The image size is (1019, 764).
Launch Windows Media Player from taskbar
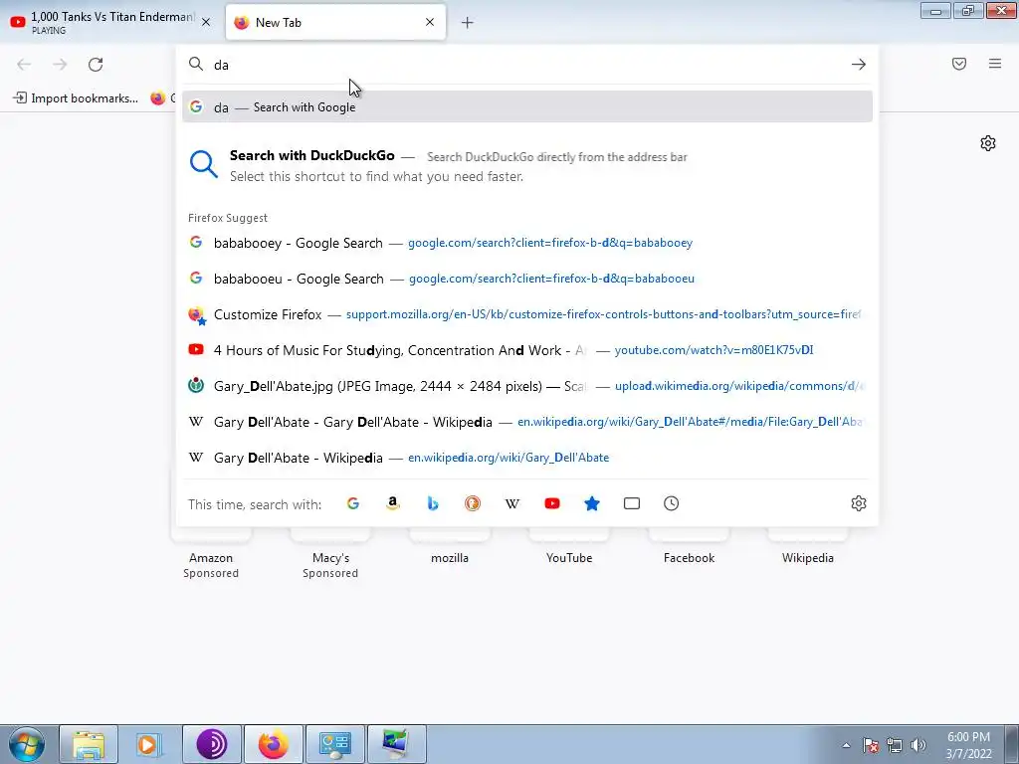pos(149,744)
